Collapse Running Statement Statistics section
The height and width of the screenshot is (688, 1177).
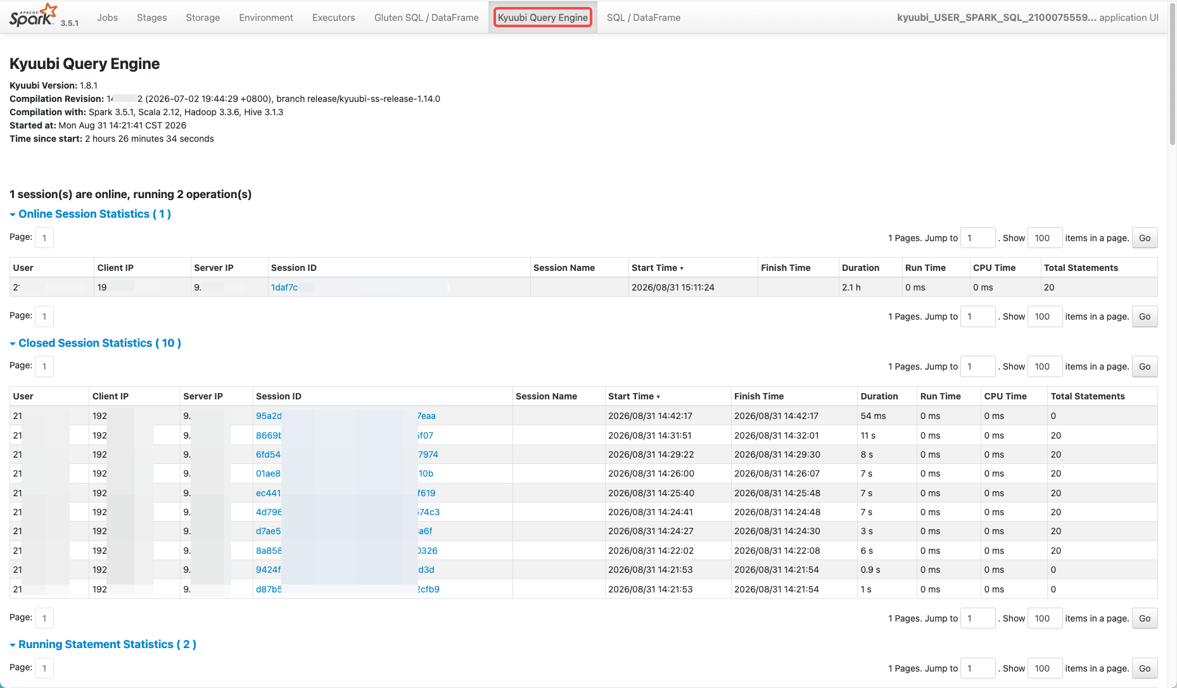103,644
